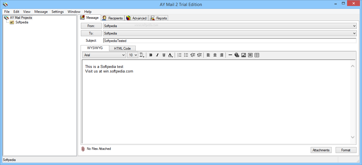Screen dimensions: 362x165
Task: Switch to the Reports tab
Action: point(158,18)
